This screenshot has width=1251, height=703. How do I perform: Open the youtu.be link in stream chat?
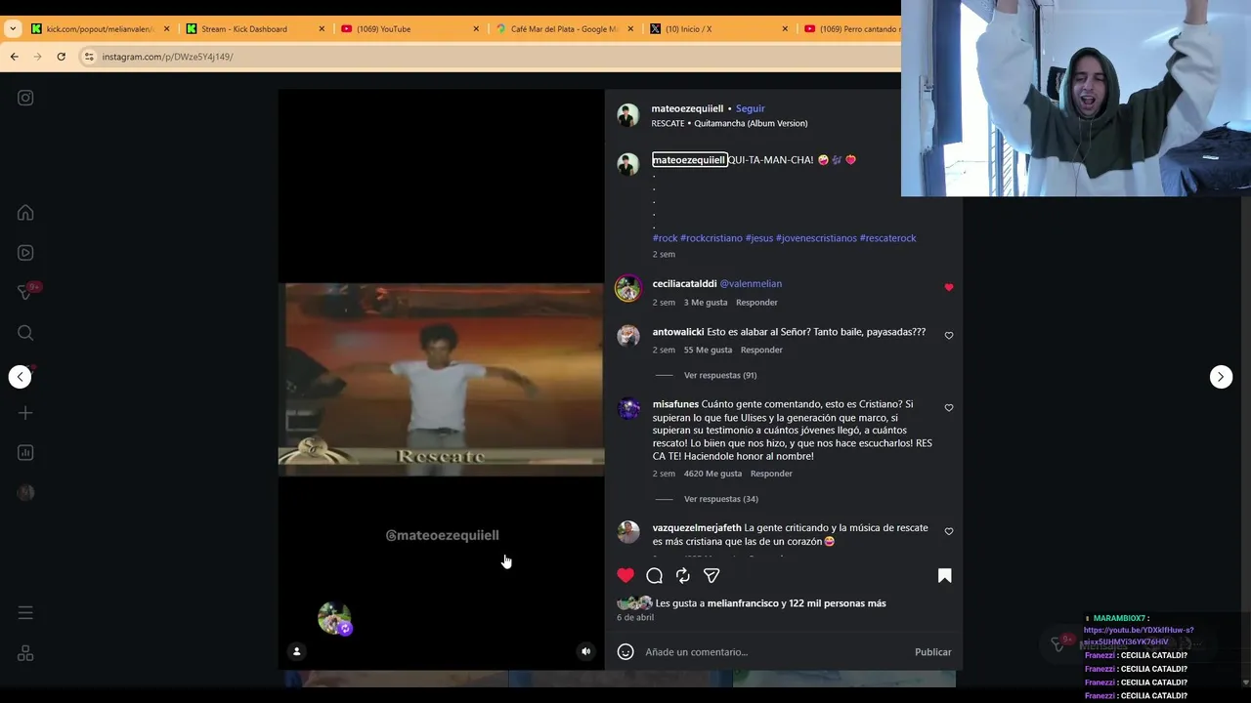pos(1139,637)
